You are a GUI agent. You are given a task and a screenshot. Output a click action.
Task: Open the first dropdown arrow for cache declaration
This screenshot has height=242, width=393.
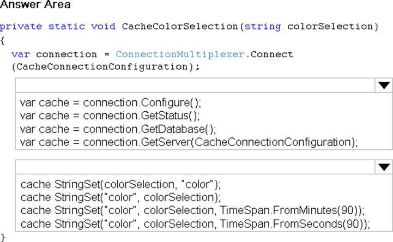click(384, 86)
